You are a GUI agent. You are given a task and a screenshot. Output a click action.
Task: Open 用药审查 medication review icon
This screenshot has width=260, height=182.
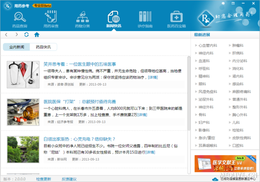51,19
